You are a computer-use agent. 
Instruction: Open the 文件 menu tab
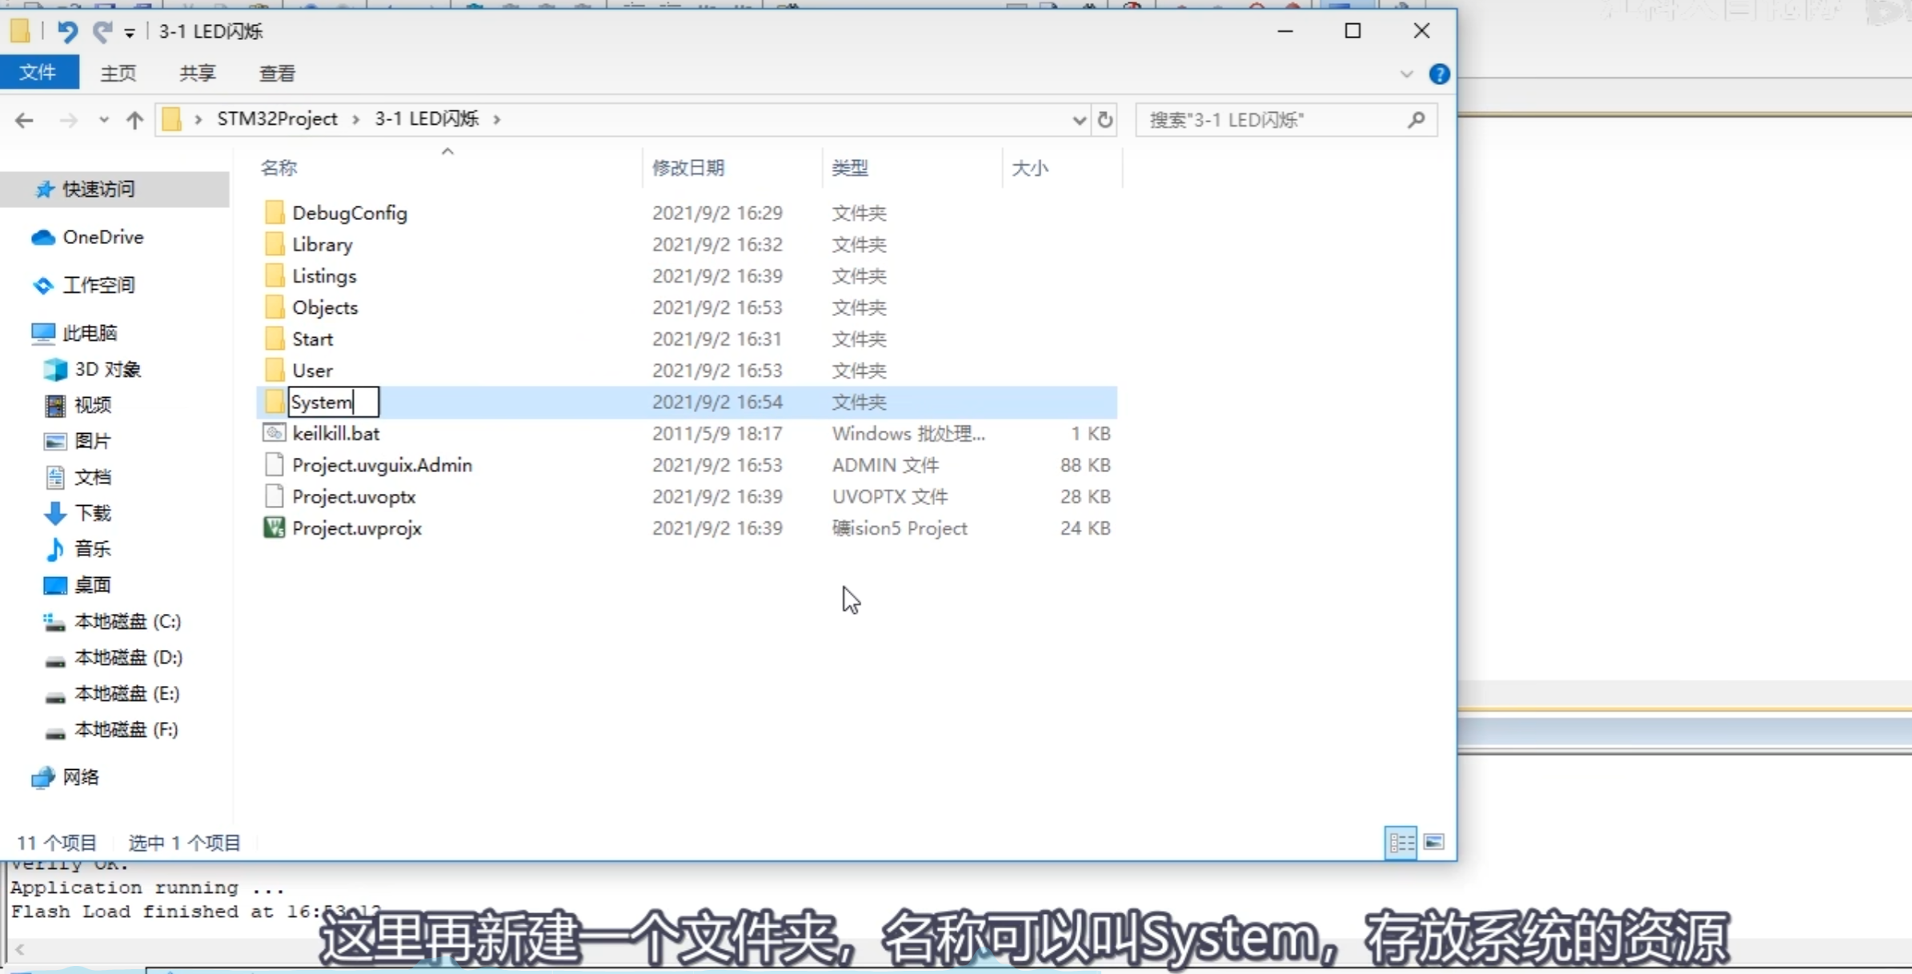click(x=38, y=73)
